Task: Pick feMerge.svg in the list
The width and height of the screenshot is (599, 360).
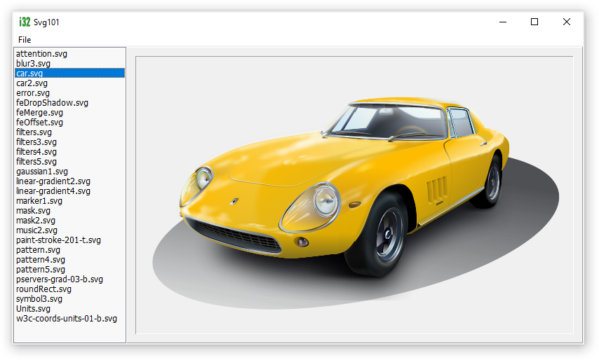Action: [39, 113]
